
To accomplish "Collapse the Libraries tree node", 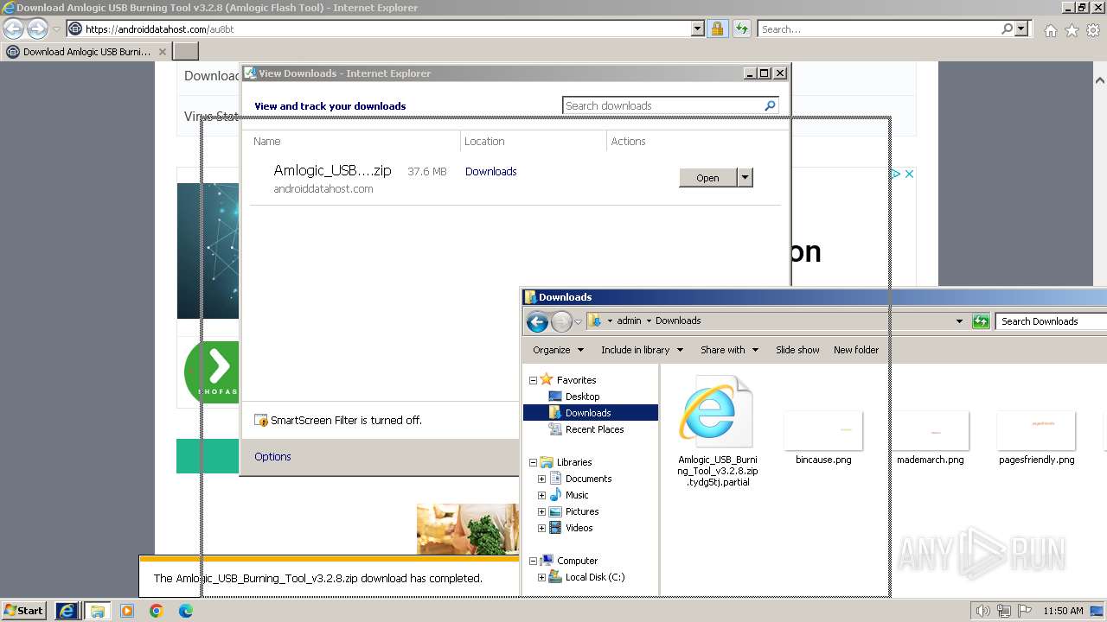I will (x=533, y=462).
